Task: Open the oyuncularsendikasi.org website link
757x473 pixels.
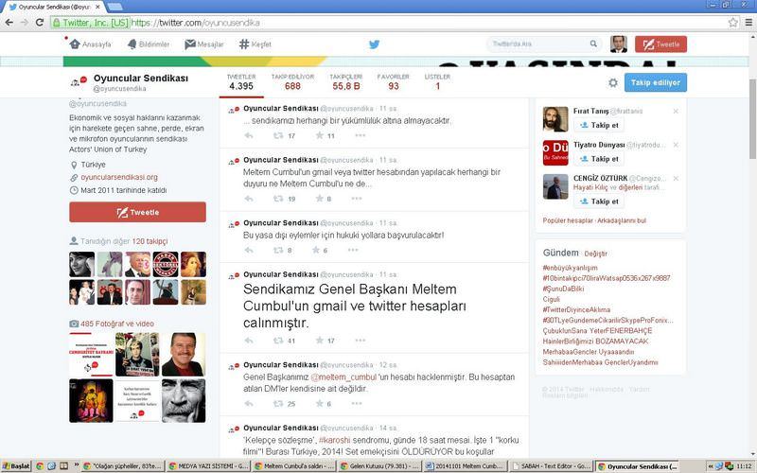Action: pos(119,177)
